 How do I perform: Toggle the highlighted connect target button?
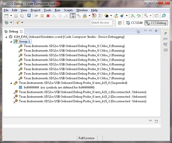pos(73,16)
